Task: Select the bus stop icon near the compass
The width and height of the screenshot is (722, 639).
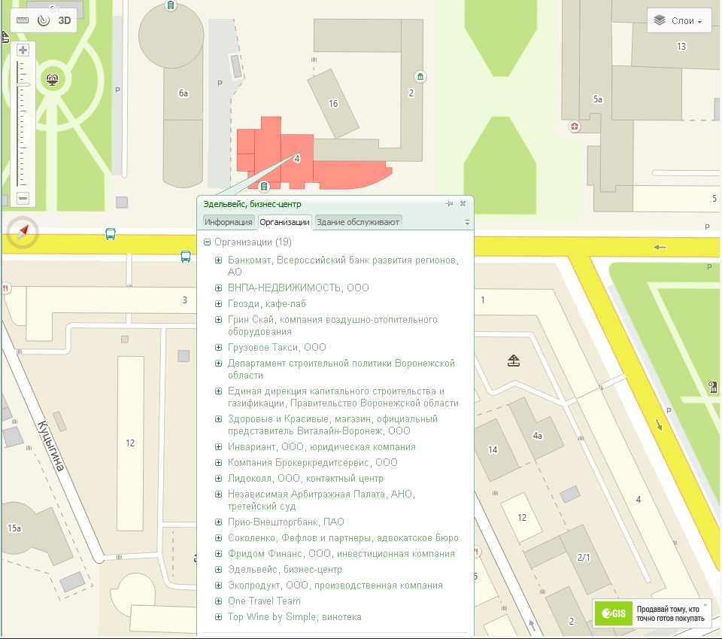Action: point(111,234)
